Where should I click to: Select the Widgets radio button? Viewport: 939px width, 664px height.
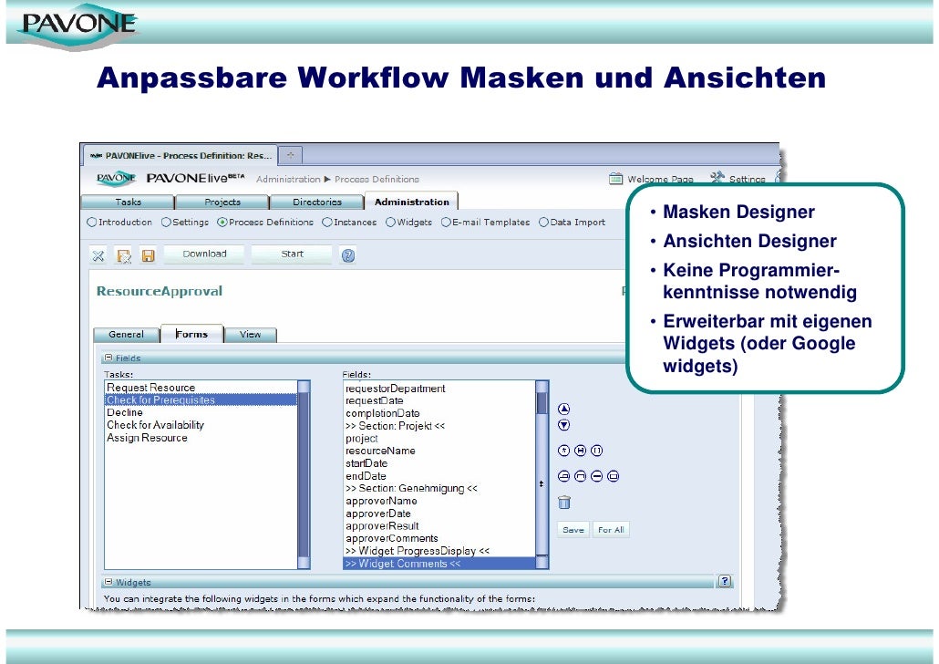tap(390, 223)
